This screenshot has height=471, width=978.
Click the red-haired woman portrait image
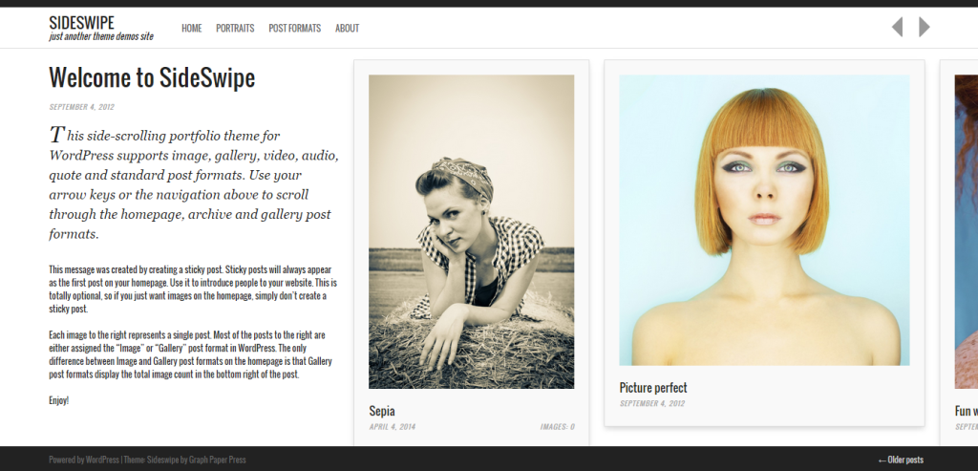coord(764,220)
